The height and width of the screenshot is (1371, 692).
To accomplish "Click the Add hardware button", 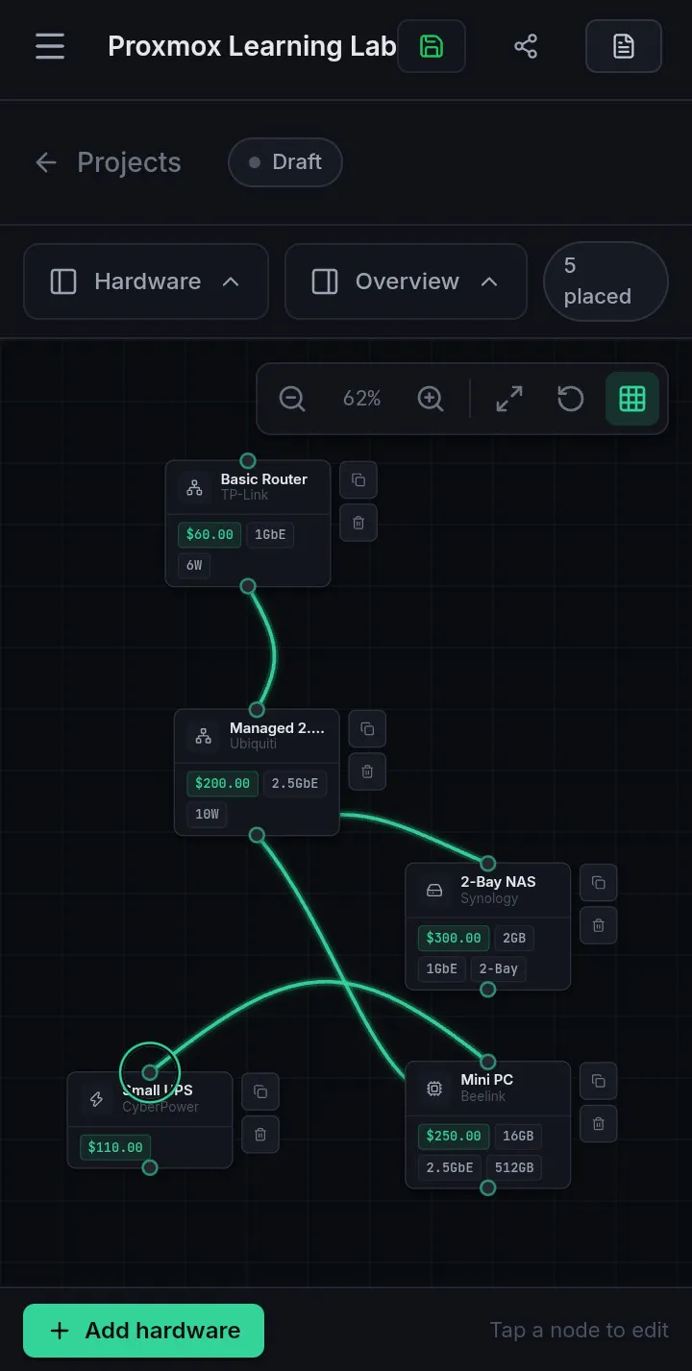I will 143,1331.
